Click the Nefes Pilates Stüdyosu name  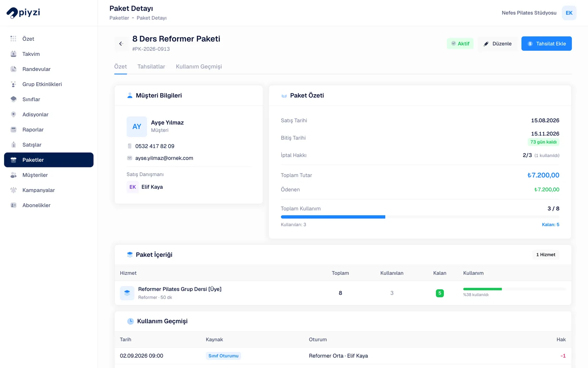pyautogui.click(x=529, y=13)
